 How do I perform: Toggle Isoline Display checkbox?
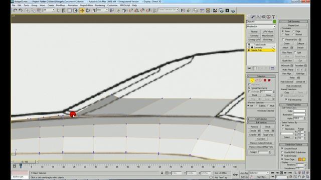[282, 155]
